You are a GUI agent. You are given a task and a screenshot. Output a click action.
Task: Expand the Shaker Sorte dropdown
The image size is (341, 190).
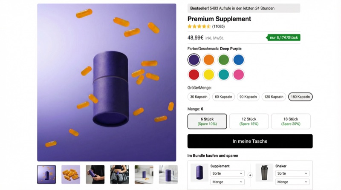point(292,173)
